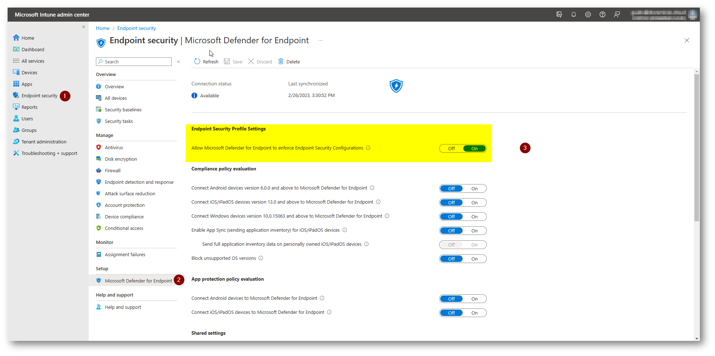715x356 pixels.
Task: Toggle Connect Windows devices version 10.0.15063 switch
Action: point(463,217)
